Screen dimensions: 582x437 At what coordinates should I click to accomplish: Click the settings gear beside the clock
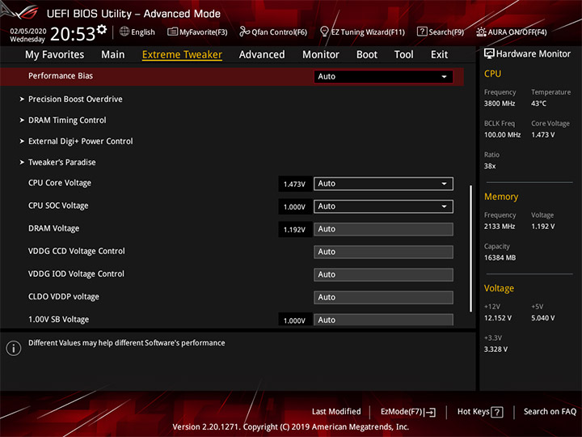click(x=102, y=29)
